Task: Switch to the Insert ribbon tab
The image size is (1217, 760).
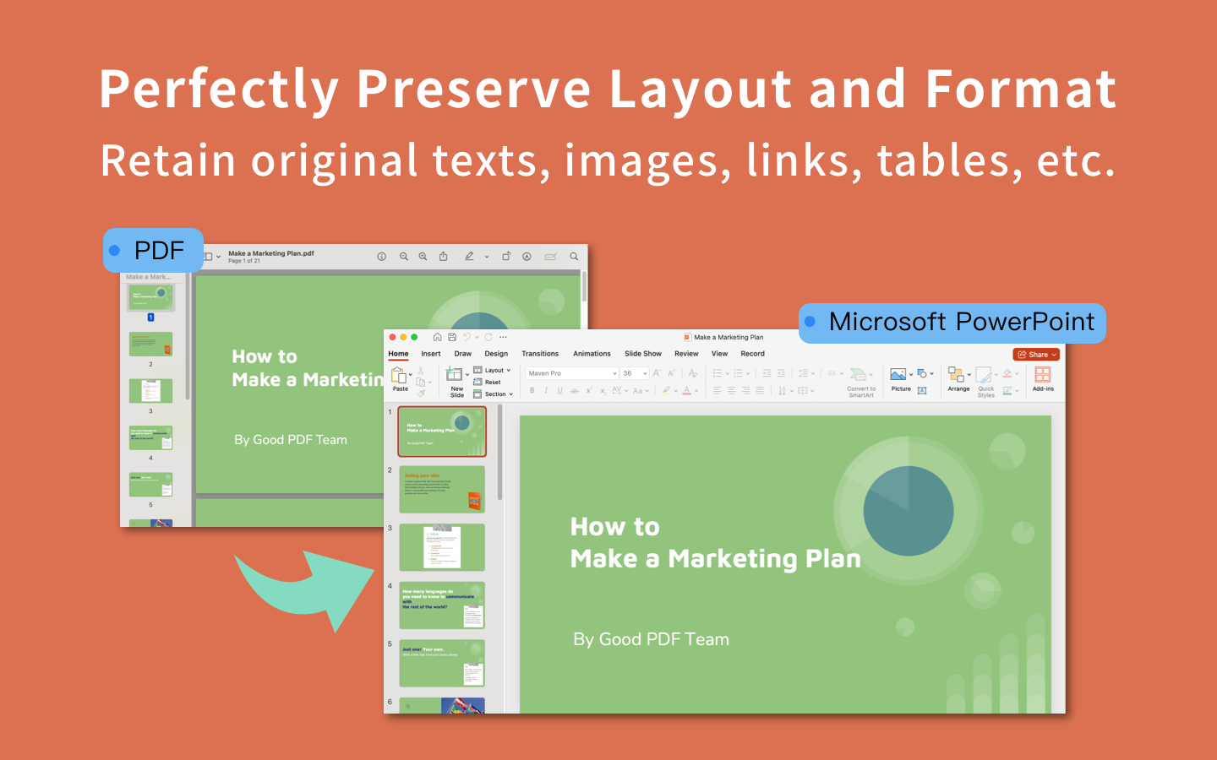Action: [x=431, y=354]
